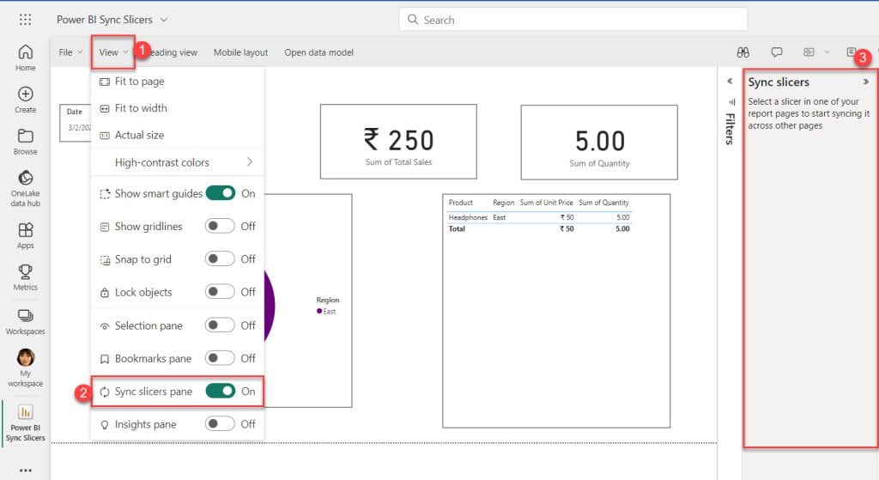
Task: Click the Product column header in table
Action: tap(461, 203)
